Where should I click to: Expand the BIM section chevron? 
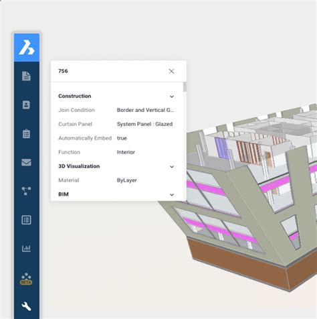pos(172,195)
